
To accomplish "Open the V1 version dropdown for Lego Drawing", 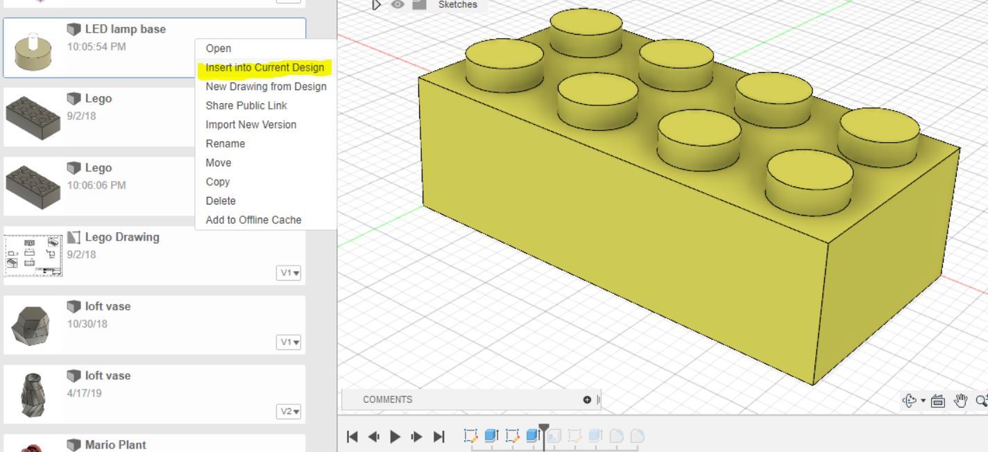I will click(289, 273).
